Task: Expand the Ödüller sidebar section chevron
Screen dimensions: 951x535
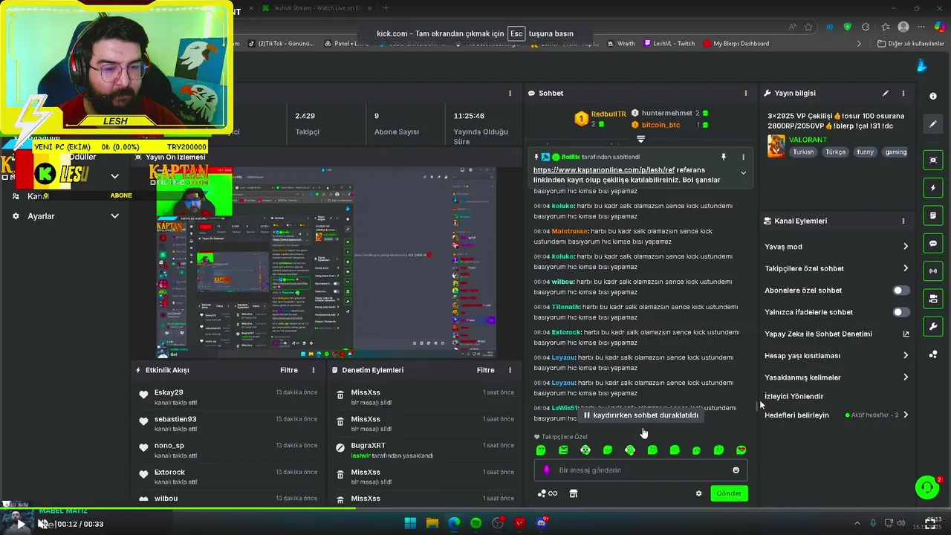Action: pyautogui.click(x=114, y=176)
